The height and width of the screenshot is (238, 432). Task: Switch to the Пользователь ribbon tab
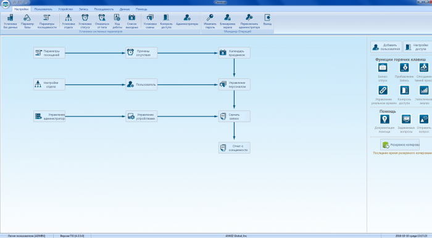pyautogui.click(x=43, y=9)
